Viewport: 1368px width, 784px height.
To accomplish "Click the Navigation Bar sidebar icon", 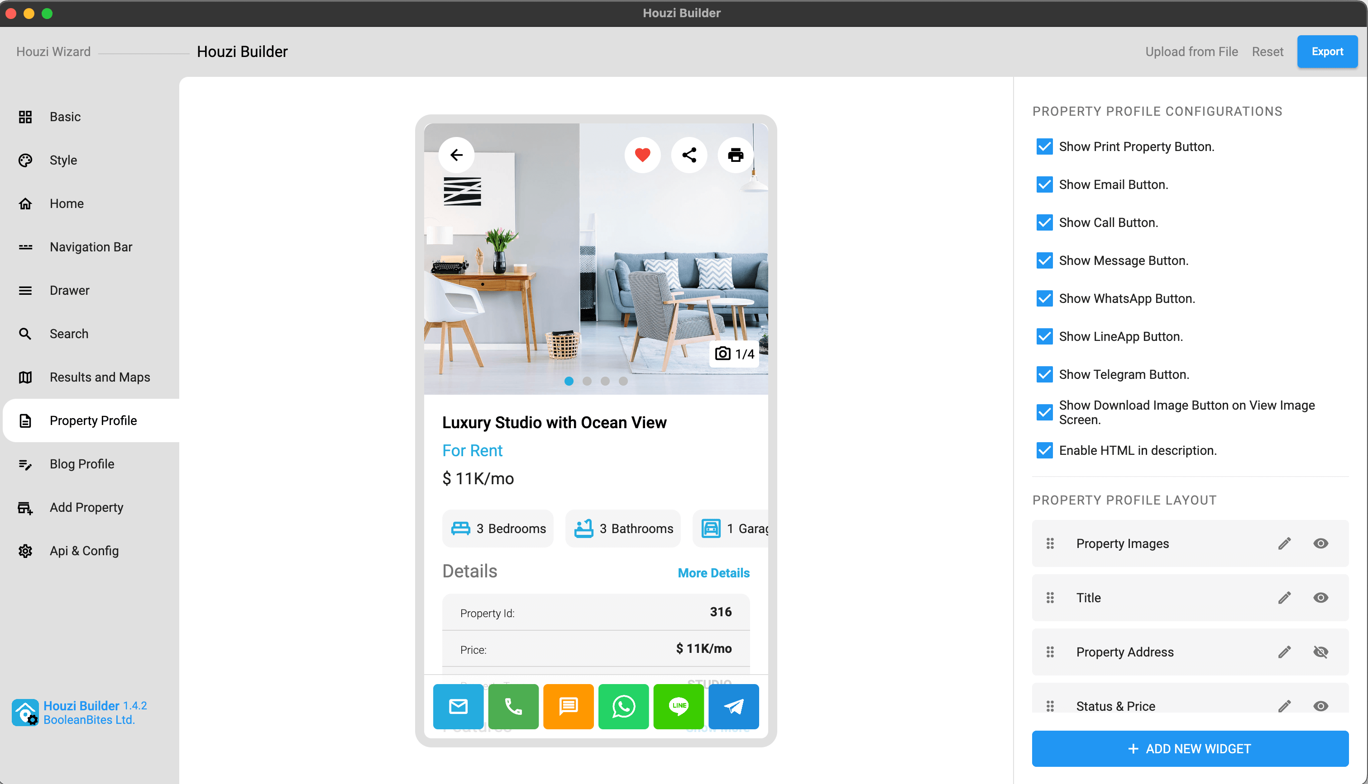I will [x=26, y=247].
